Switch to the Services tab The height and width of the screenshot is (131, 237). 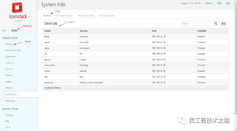47,16
